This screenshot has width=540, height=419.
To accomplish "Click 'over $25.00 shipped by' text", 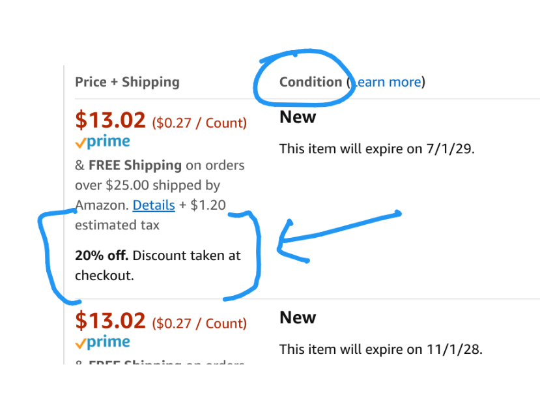I will 147,185.
